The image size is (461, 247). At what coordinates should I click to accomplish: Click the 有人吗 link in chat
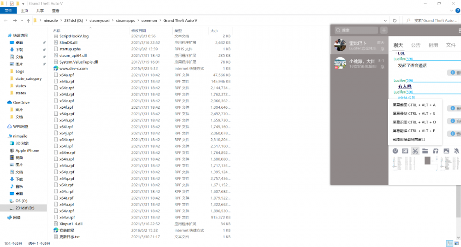(x=405, y=86)
